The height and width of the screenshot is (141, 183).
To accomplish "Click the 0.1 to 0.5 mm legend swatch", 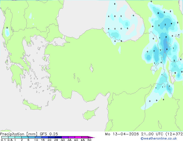I will 5,137.
